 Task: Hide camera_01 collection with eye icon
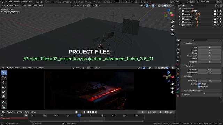(217, 14)
